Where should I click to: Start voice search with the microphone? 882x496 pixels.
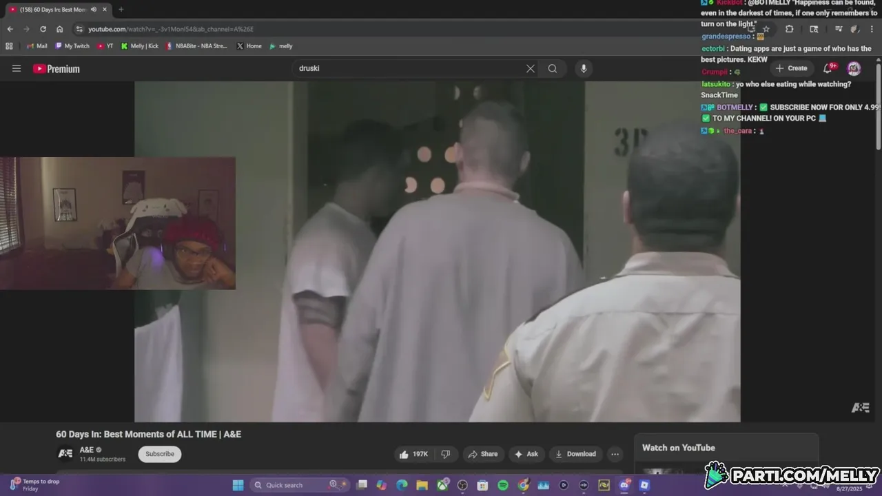coord(584,68)
